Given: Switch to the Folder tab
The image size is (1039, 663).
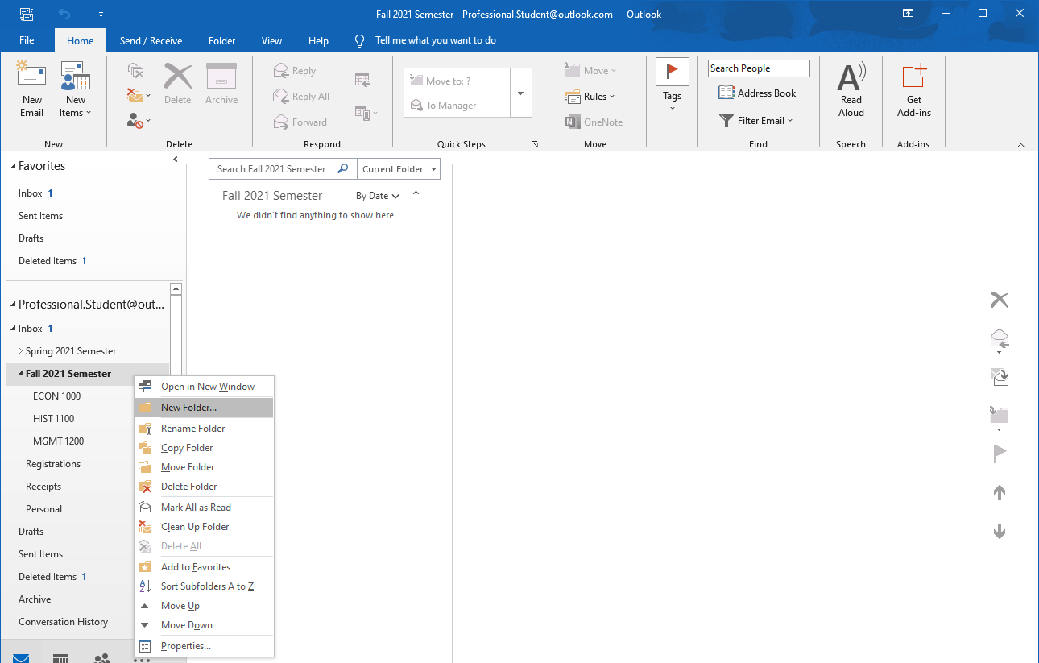Looking at the screenshot, I should pyautogui.click(x=222, y=41).
